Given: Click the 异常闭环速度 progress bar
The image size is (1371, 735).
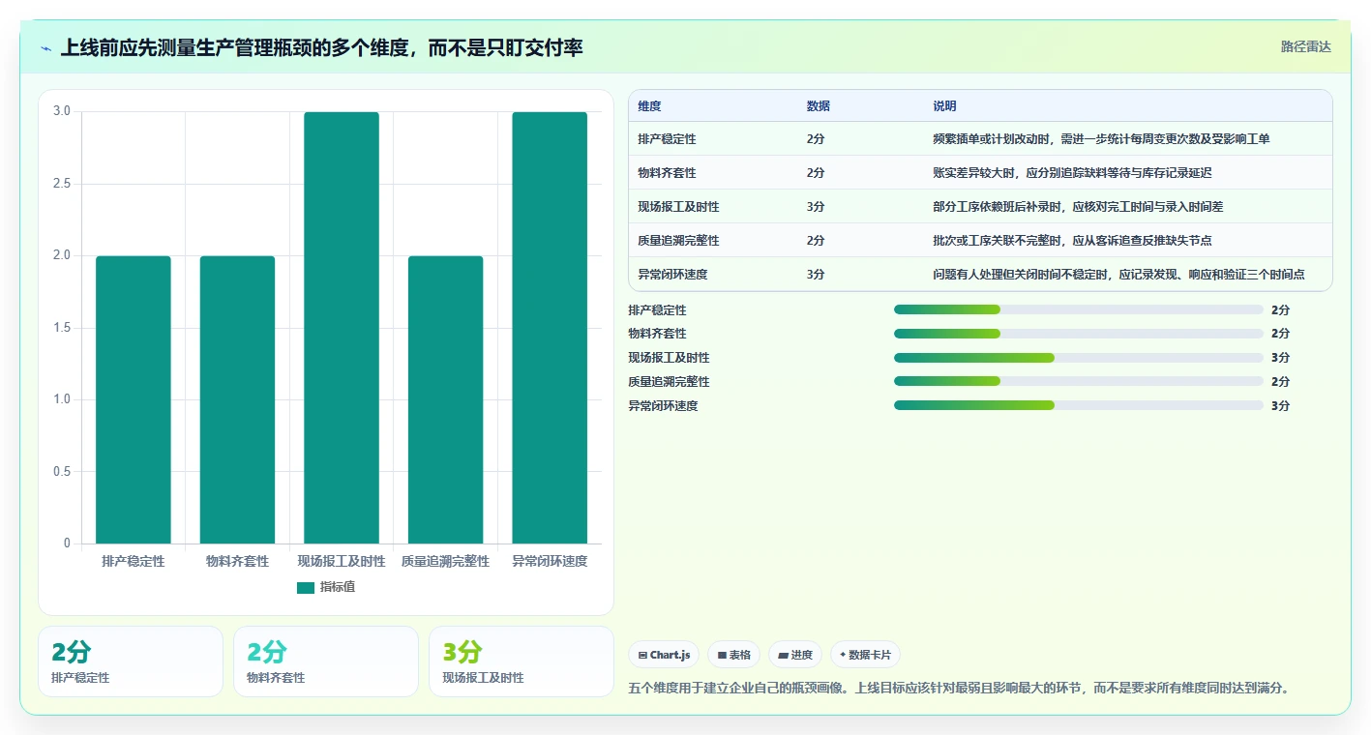Looking at the screenshot, I should click(x=1079, y=405).
